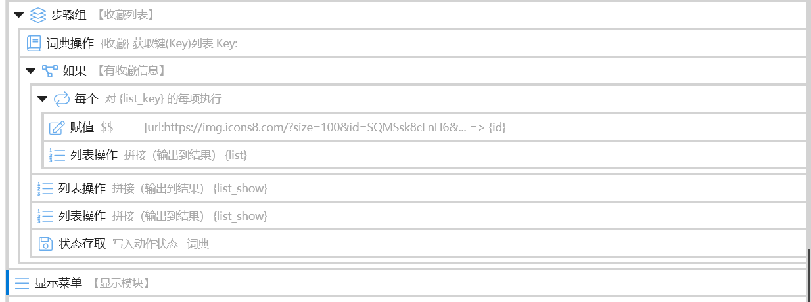
Task: Click the 赋值 pencil edit icon
Action: [57, 127]
